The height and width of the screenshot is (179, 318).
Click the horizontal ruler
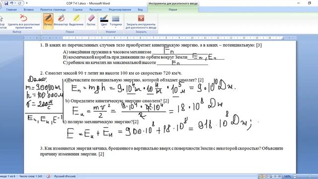[x=160, y=38]
